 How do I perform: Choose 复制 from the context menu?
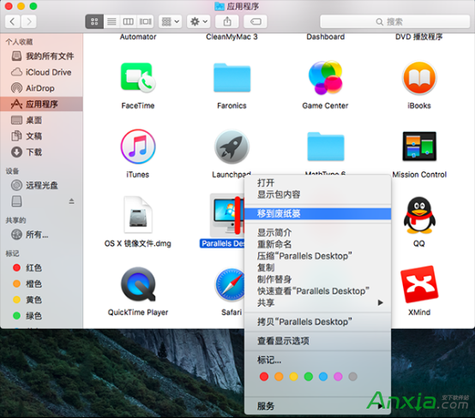tap(317, 267)
